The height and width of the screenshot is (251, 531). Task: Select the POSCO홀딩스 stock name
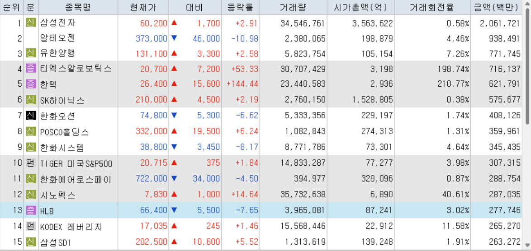click(x=64, y=131)
